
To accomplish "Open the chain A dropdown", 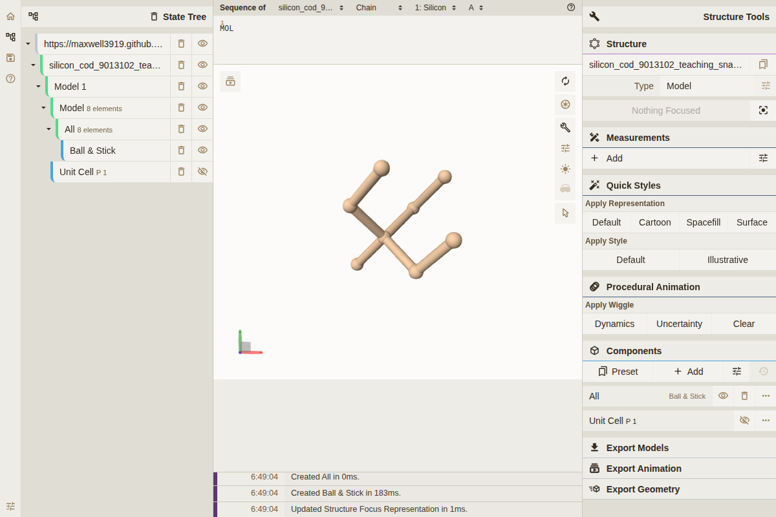I will [x=476, y=8].
